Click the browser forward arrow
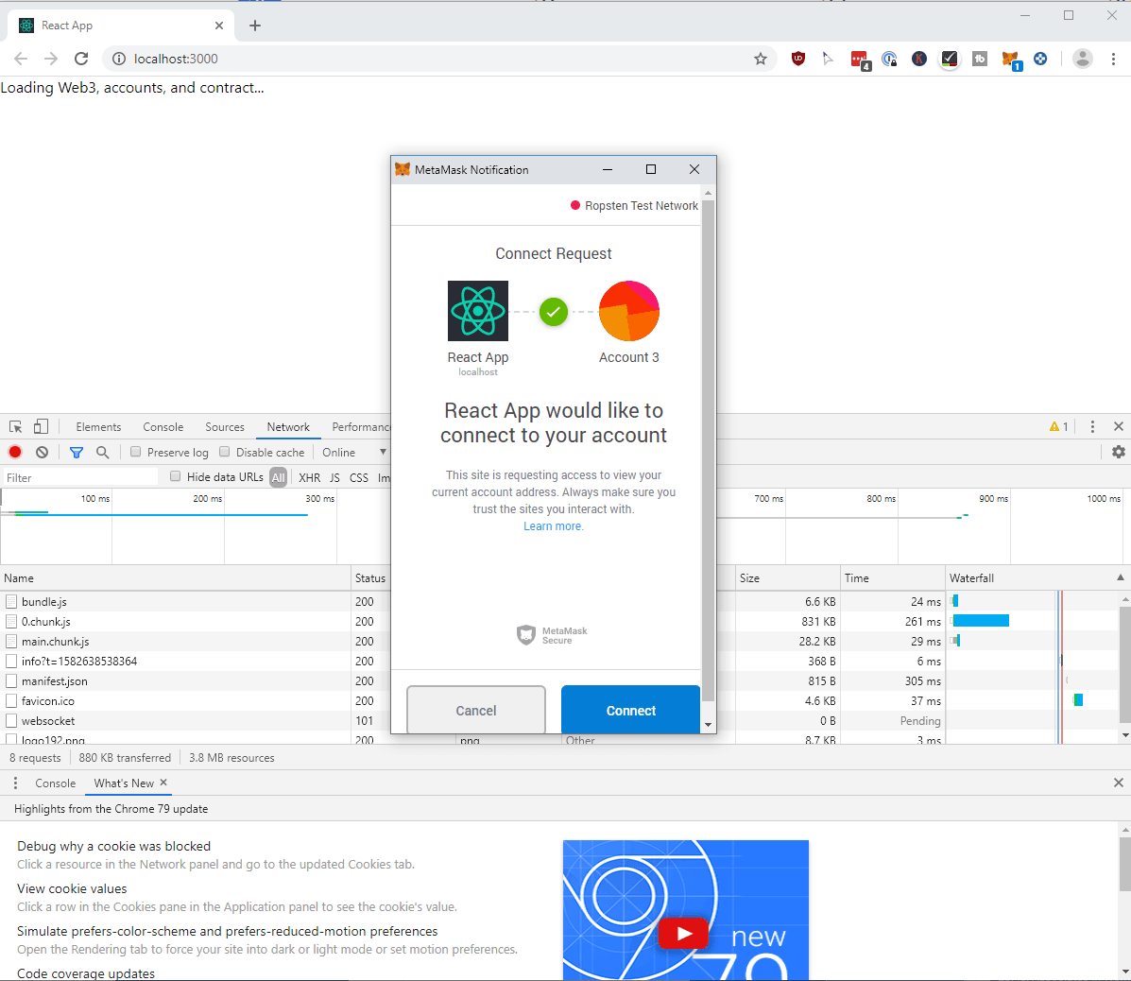The width and height of the screenshot is (1131, 981). [x=50, y=59]
